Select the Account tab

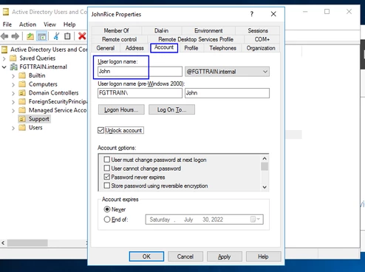[164, 47]
